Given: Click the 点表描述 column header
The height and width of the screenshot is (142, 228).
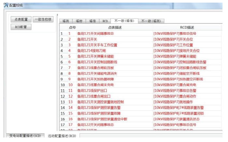Looking at the screenshot, I should (x=115, y=27).
